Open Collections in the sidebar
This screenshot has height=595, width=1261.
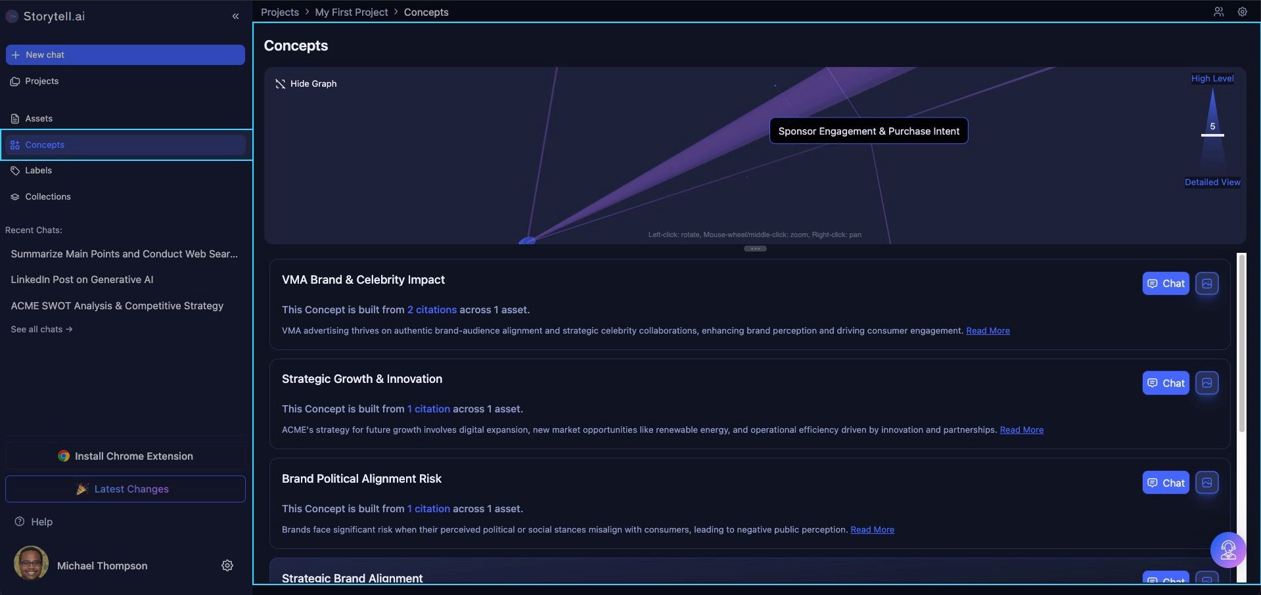[47, 197]
